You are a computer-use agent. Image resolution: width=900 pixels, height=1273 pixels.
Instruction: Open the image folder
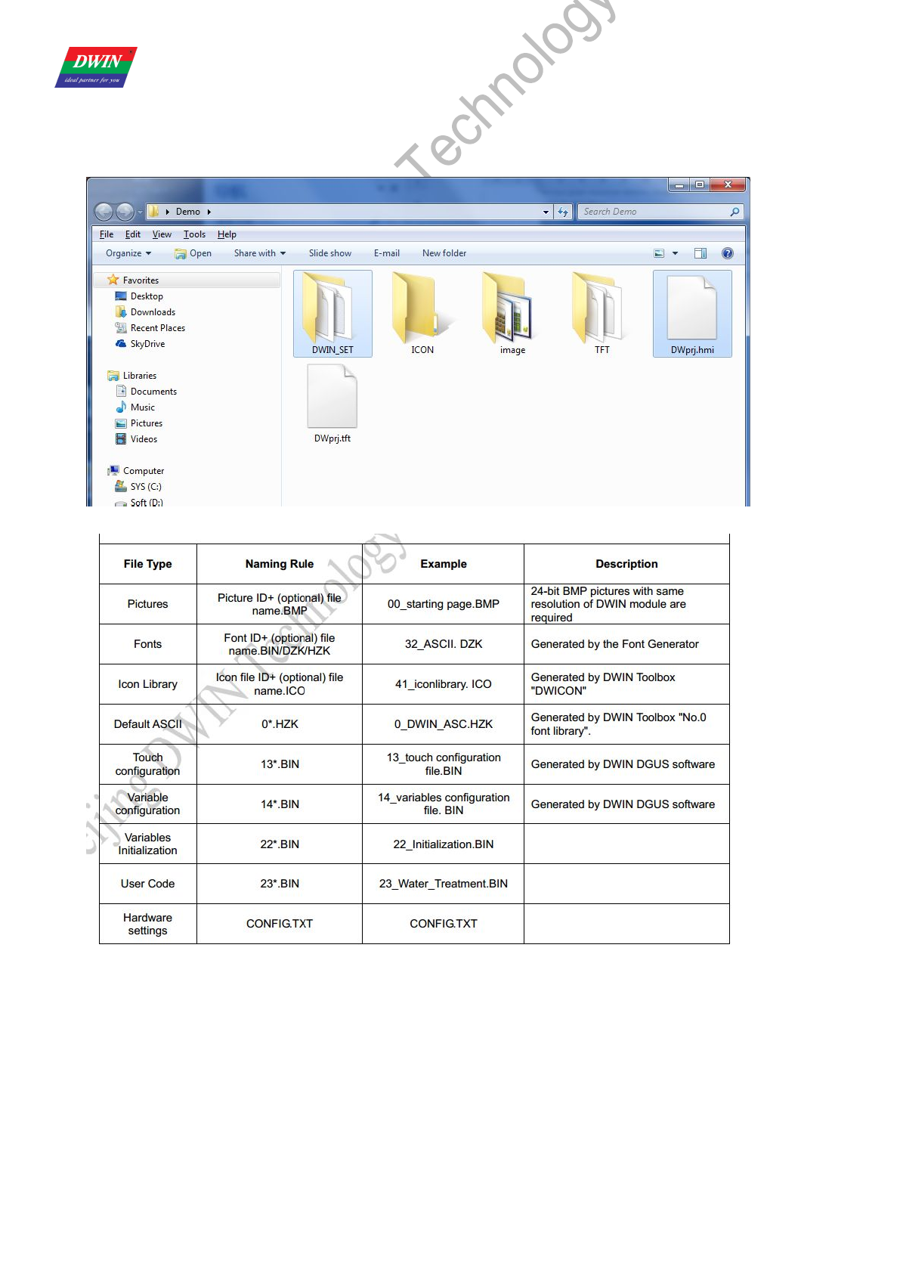pyautogui.click(x=512, y=313)
